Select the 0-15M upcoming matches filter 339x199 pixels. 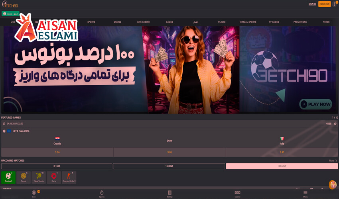(57, 166)
